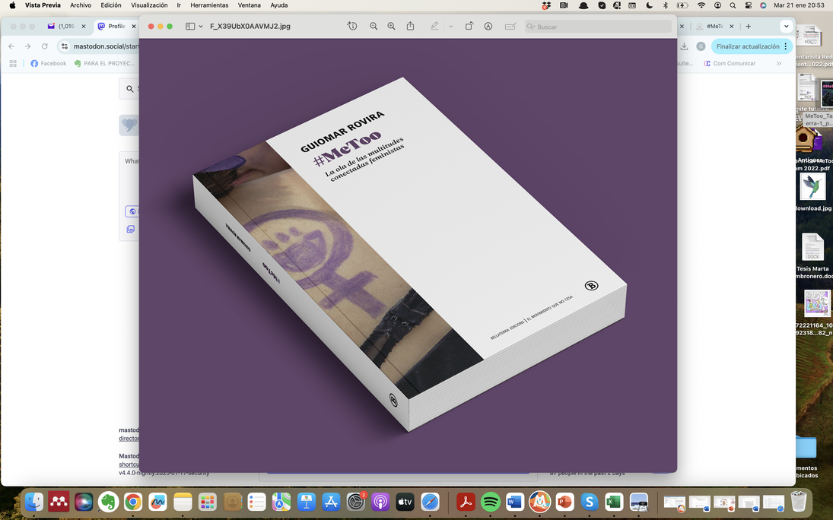Open Microsoft Word from the Dock
833x520 pixels.
tap(515, 502)
